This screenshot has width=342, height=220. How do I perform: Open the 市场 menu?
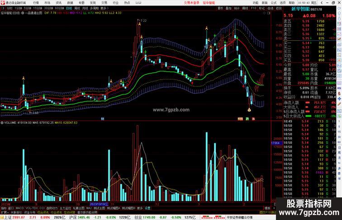(x=47, y=3)
